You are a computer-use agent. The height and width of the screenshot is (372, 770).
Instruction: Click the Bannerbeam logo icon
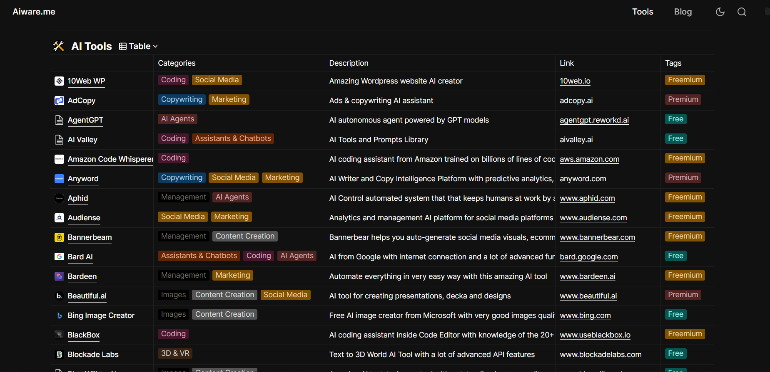coord(59,237)
